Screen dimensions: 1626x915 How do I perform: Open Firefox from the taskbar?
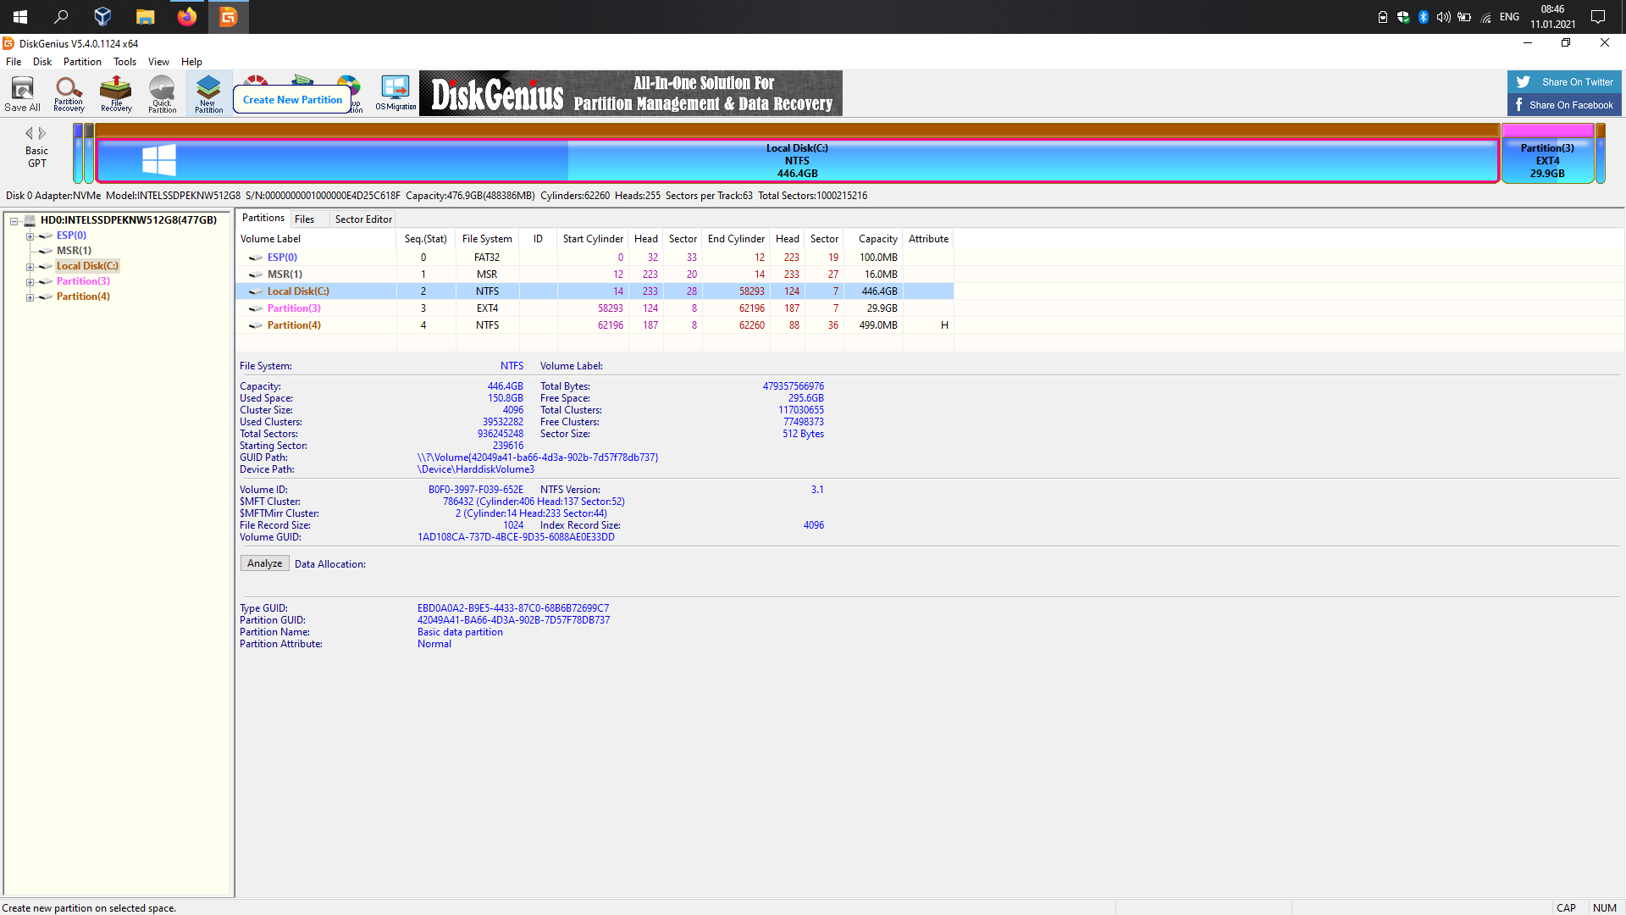187,17
